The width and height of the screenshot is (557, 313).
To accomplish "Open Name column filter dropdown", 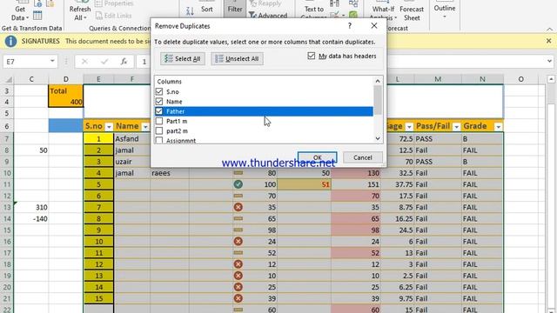I will tap(145, 127).
